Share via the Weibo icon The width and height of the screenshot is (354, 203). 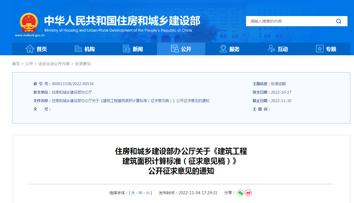point(248,193)
